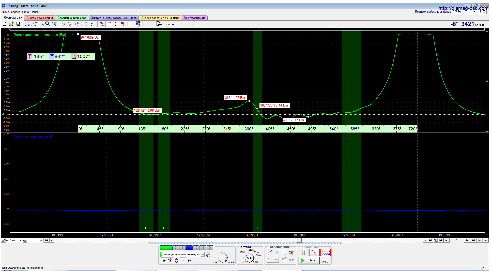This screenshot has height=271, width=492.
Task: Click the overlay channels crossing-waves icon
Action: [64, 24]
